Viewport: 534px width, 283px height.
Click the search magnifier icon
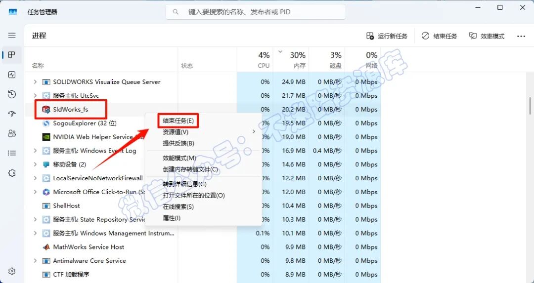(176, 12)
